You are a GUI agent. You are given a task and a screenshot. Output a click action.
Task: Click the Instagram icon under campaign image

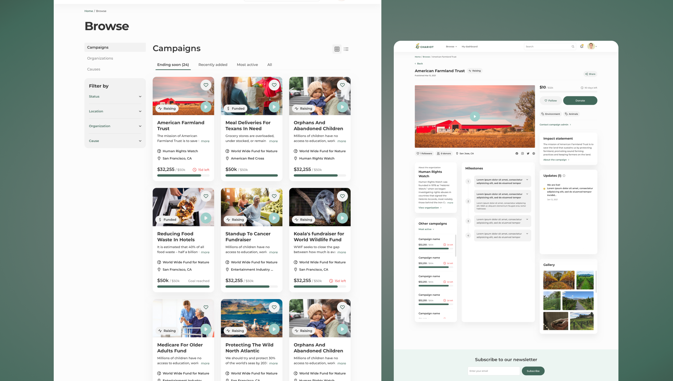[x=522, y=154]
